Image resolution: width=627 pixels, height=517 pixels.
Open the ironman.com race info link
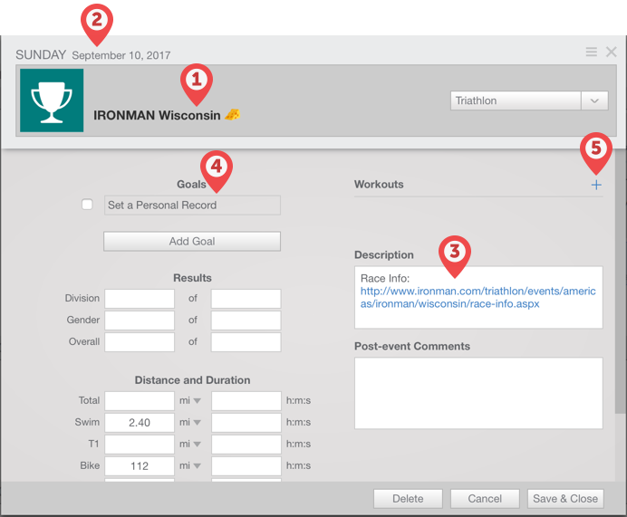point(477,297)
